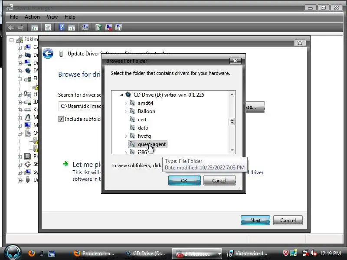Launch Firefox from Quick Launch

(x=32, y=253)
